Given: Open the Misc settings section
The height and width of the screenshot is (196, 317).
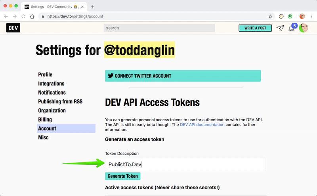Looking at the screenshot, I should (43, 137).
